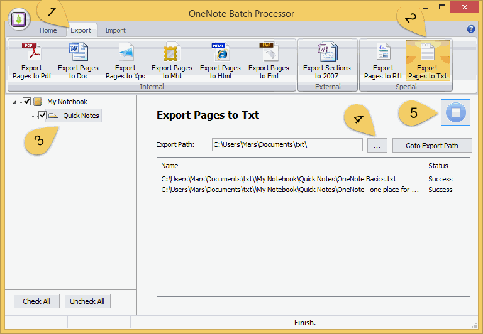Uncheck the My Notebook checkbox
This screenshot has height=334, width=483.
pyautogui.click(x=27, y=101)
